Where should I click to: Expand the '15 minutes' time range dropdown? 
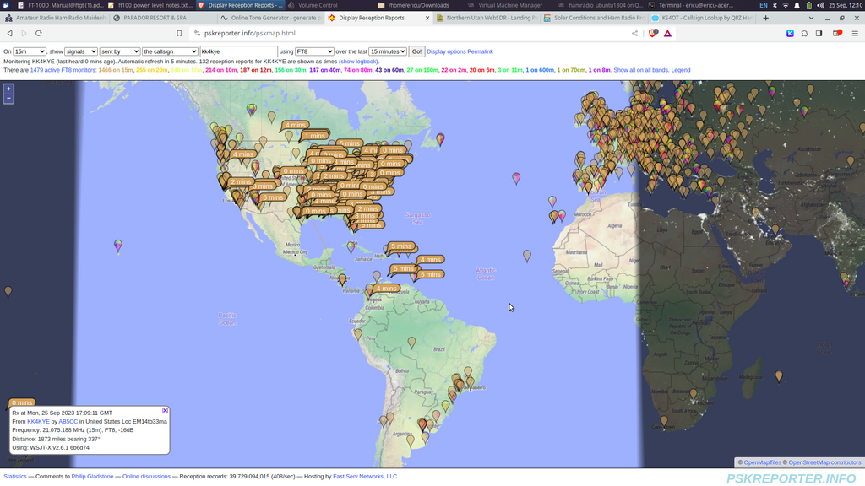coord(387,51)
